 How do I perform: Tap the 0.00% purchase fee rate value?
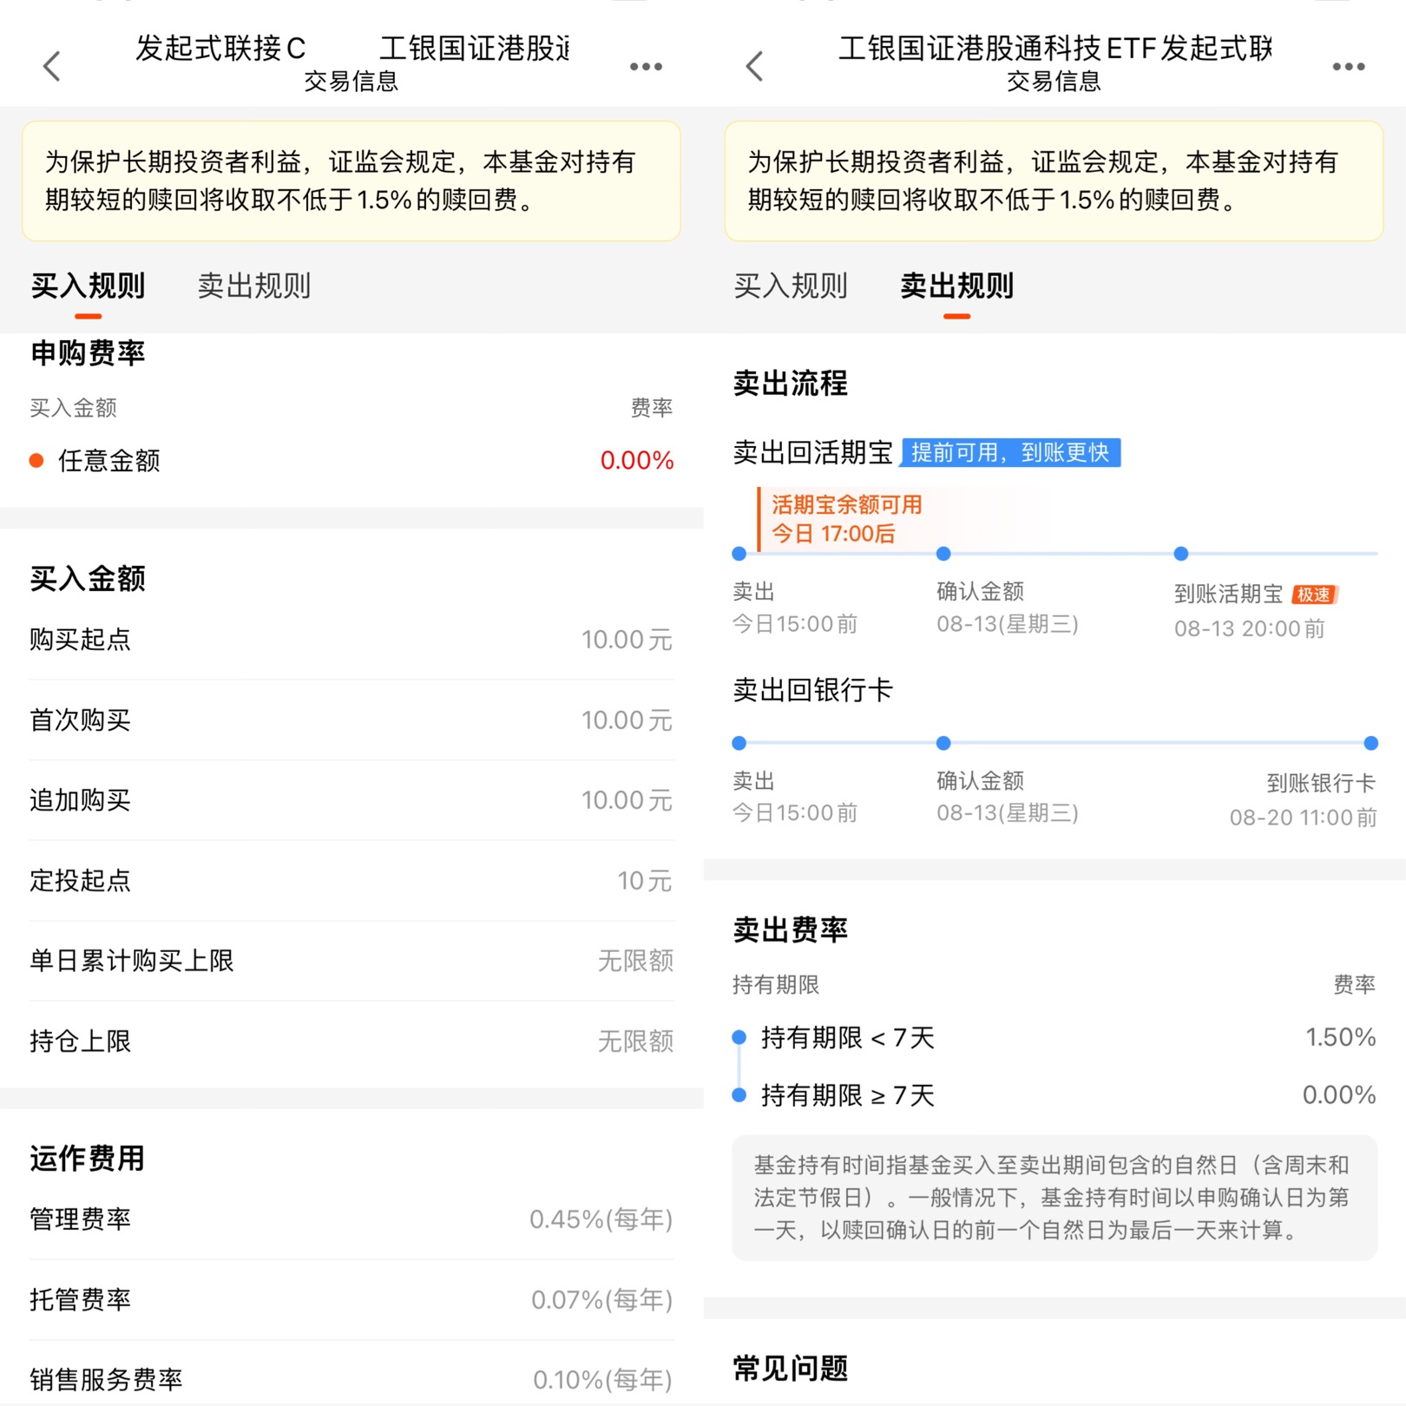tap(637, 460)
